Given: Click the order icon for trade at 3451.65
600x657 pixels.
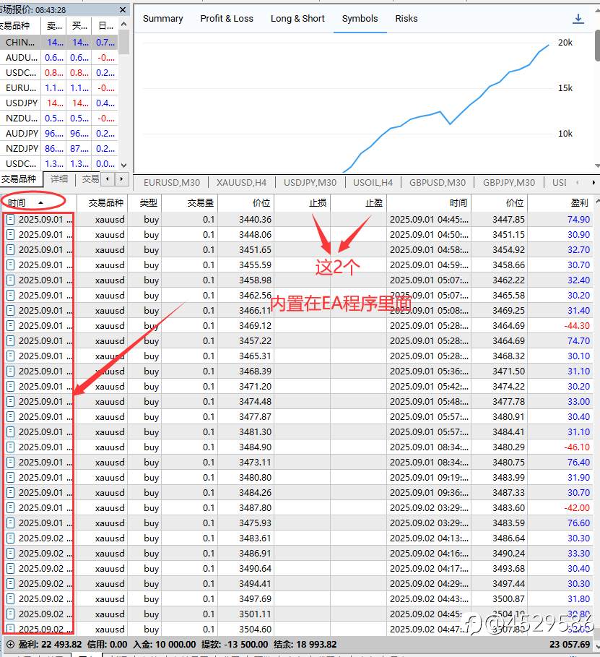Looking at the screenshot, I should click(11, 249).
